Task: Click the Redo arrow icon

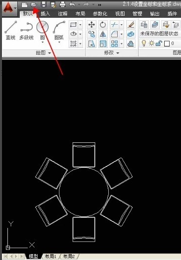Action: 86,4
